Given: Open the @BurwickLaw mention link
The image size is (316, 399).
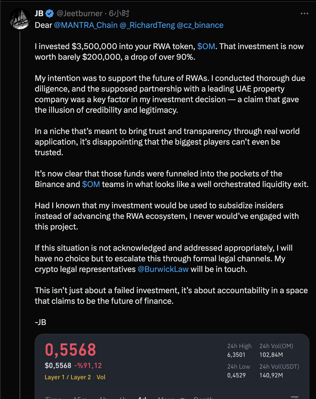Looking at the screenshot, I should 163,269.
